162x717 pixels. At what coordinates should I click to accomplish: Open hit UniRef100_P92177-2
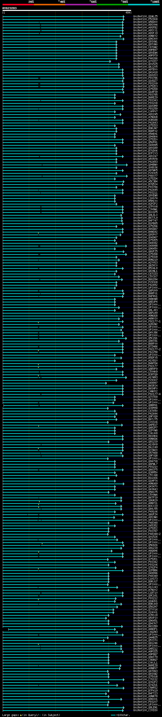coord(147,349)
